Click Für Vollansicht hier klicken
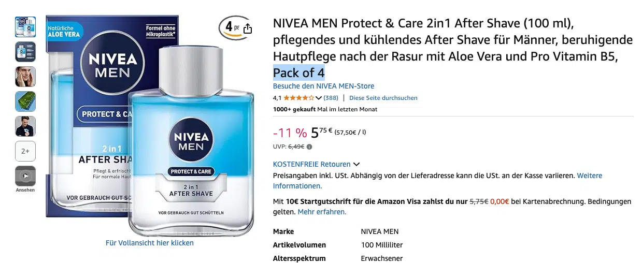This screenshot has height=263, width=642. (x=150, y=243)
